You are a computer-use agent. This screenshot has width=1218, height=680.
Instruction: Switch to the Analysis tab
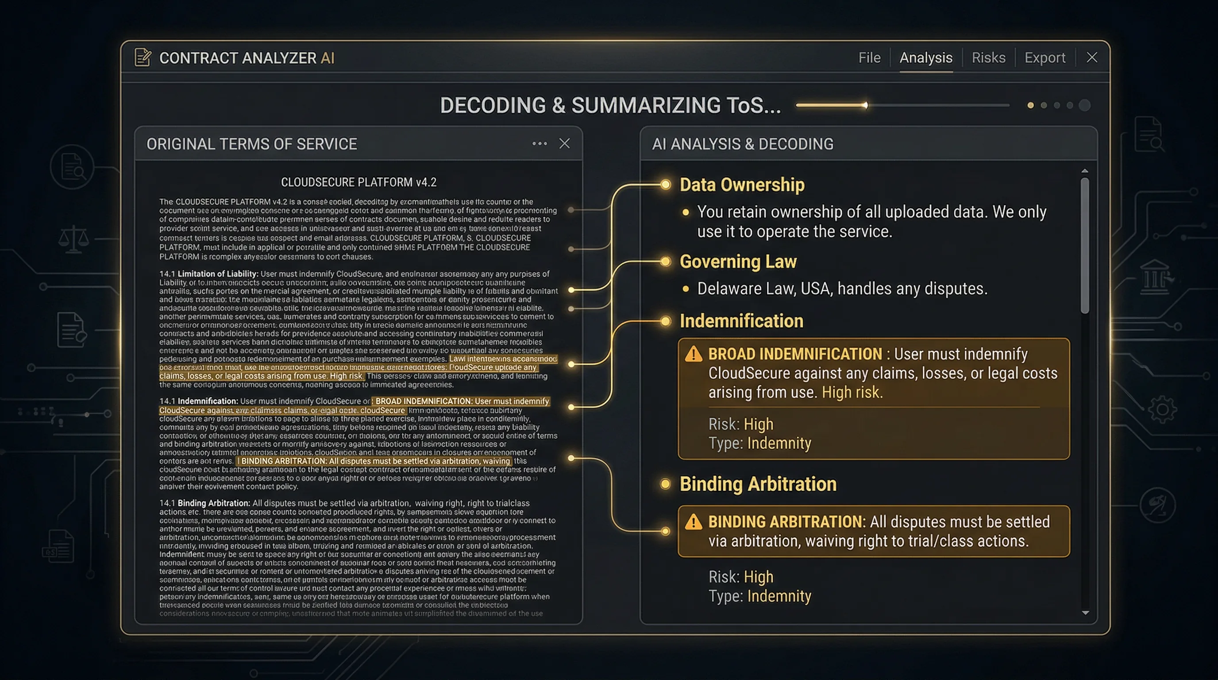(x=925, y=58)
